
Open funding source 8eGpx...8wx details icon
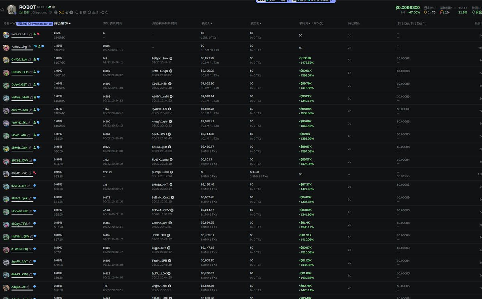pos(171,59)
